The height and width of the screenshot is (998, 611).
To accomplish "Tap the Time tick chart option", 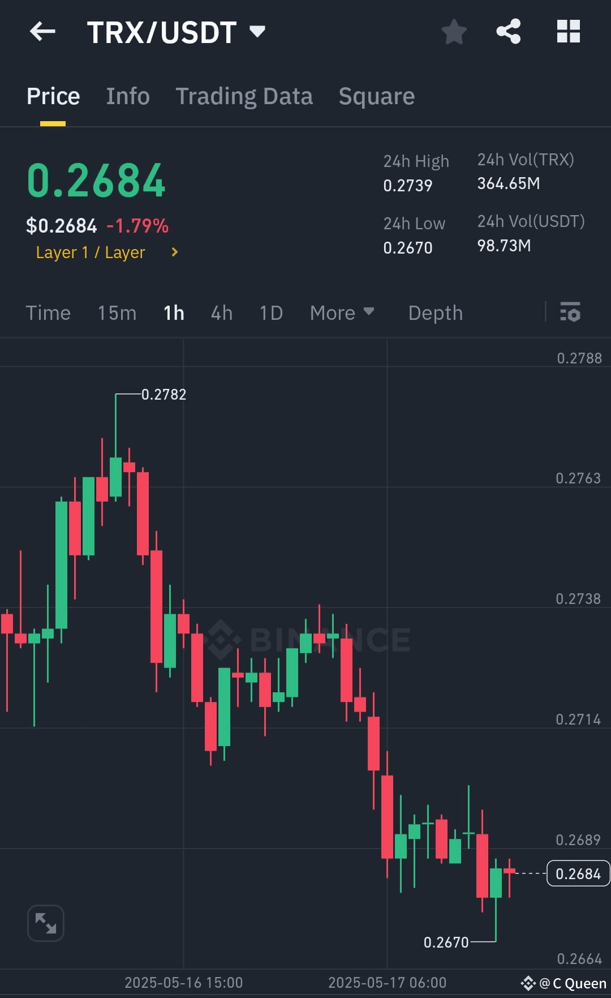I will pos(48,312).
